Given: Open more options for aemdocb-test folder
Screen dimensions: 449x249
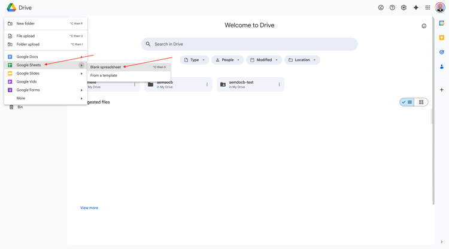Looking at the screenshot, I should click(x=279, y=84).
